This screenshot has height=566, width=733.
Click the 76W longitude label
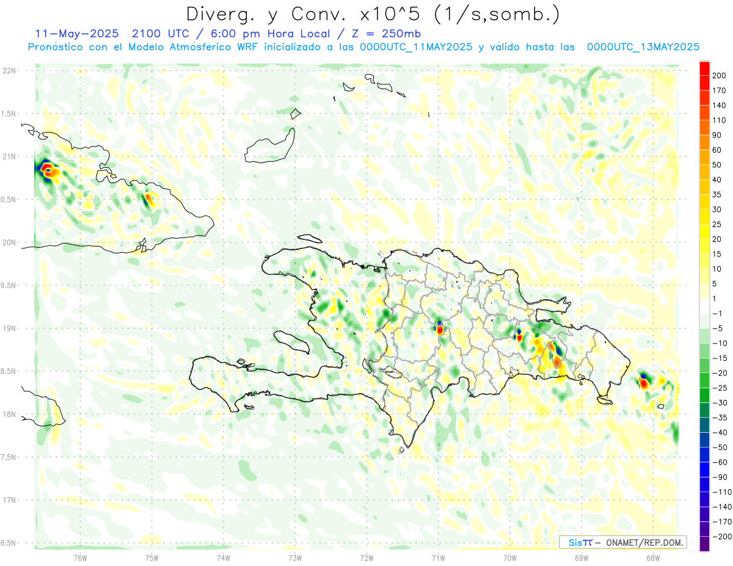(80, 558)
